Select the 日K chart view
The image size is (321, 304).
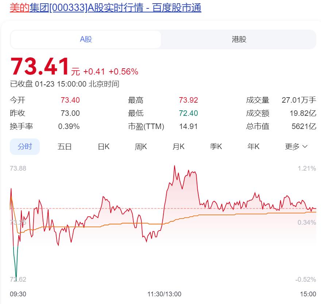pos(104,147)
